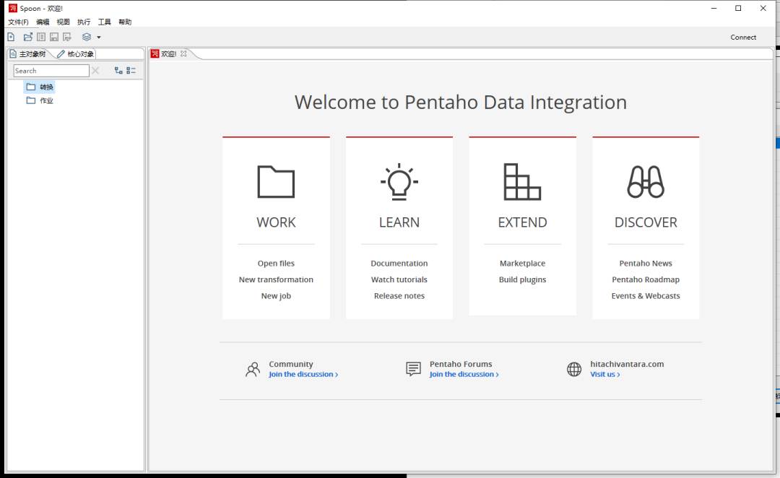Click the New job link
The image size is (780, 478).
[276, 296]
